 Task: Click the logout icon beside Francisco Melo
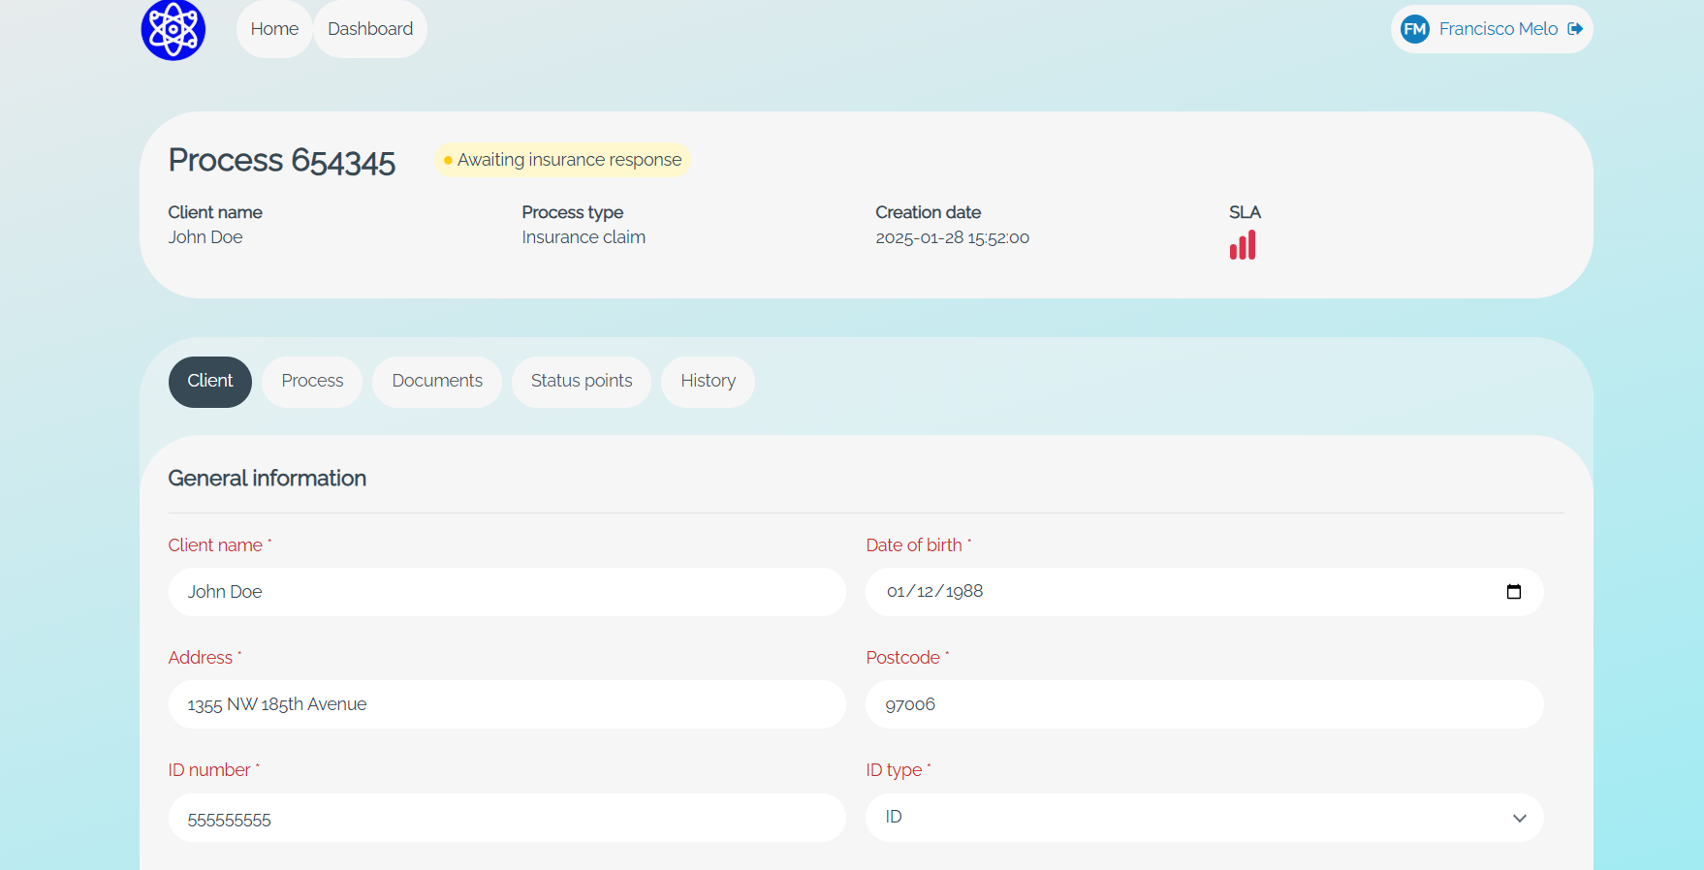1575,29
